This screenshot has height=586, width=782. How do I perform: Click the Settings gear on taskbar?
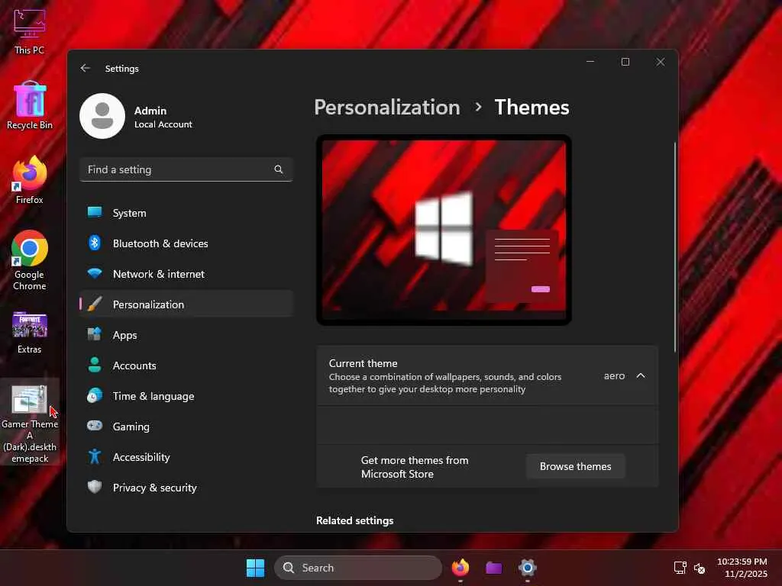(x=527, y=568)
